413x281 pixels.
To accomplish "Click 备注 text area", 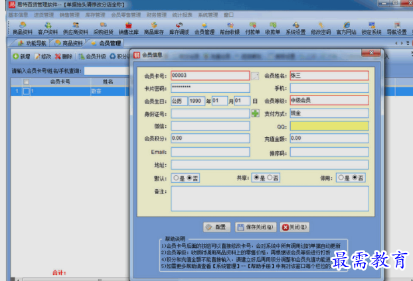I will pyautogui.click(x=270, y=199).
